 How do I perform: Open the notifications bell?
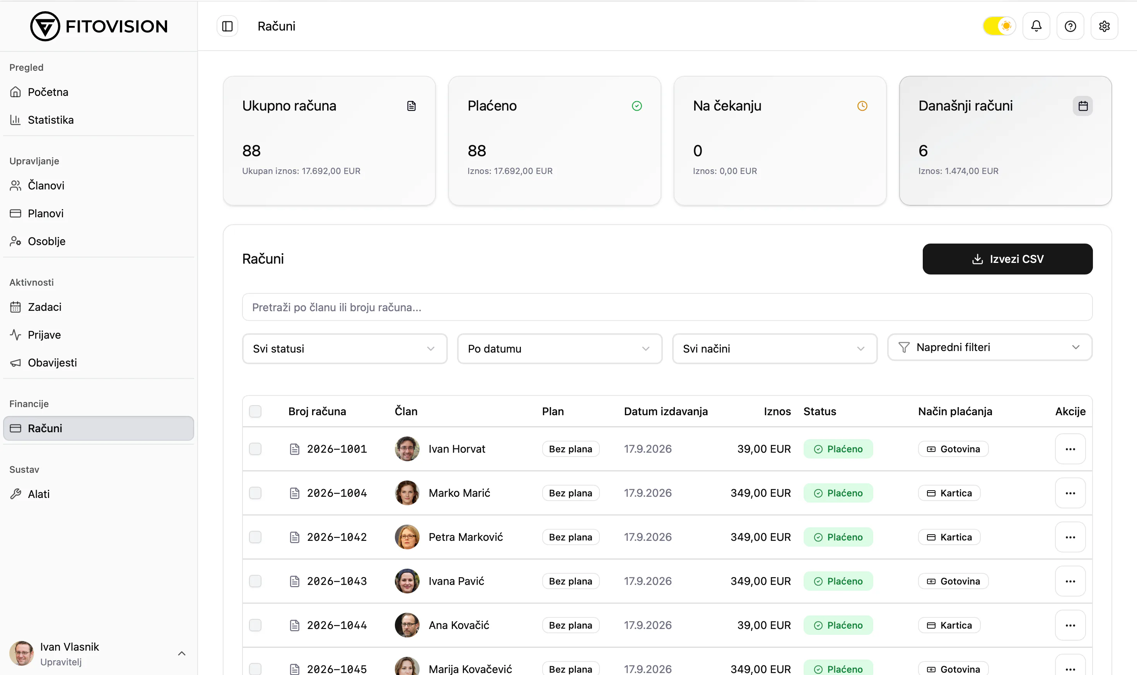click(x=1036, y=26)
